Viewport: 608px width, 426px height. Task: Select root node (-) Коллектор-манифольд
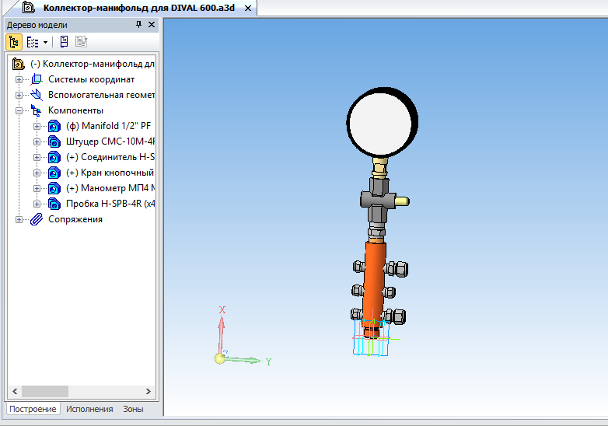[93, 64]
